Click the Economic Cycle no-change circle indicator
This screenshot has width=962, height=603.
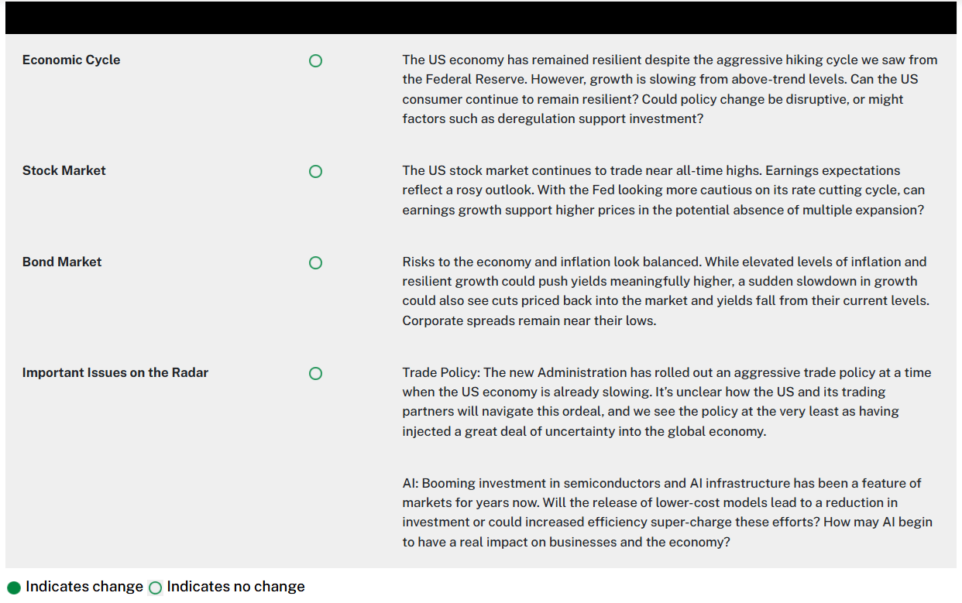click(x=315, y=60)
